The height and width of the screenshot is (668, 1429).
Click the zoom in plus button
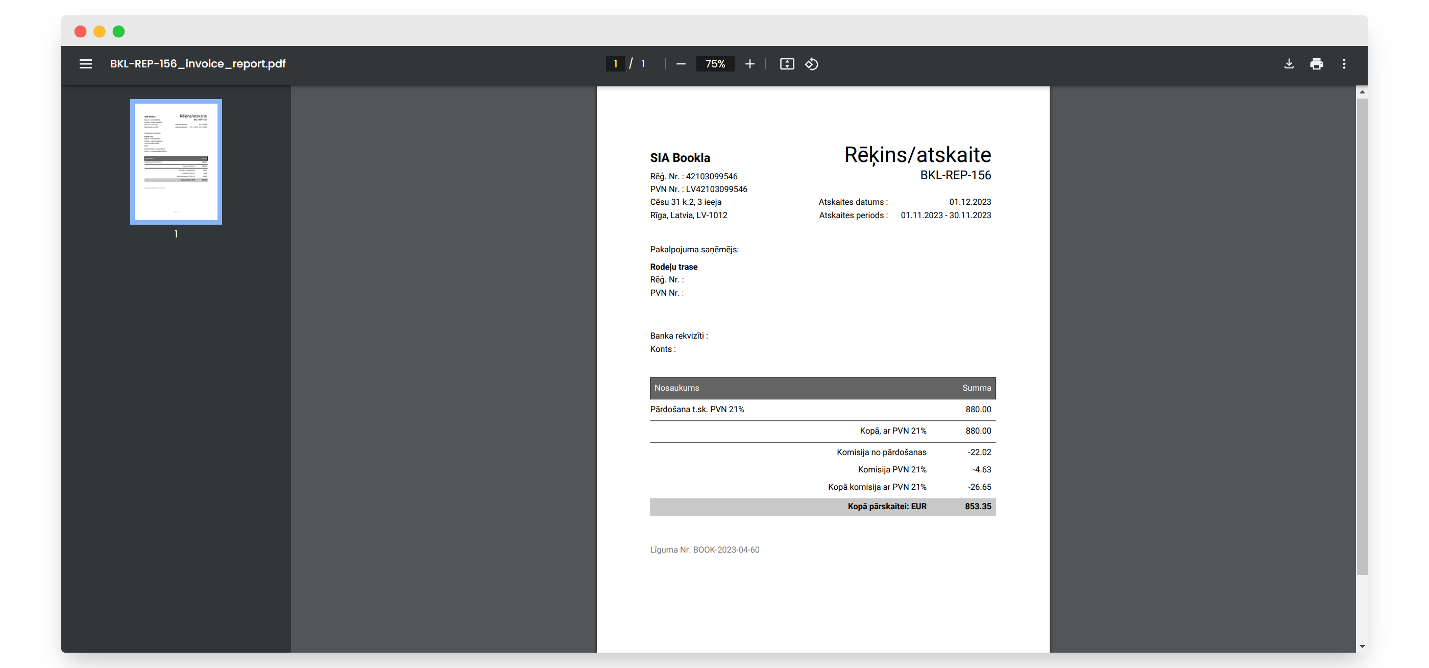click(x=749, y=64)
